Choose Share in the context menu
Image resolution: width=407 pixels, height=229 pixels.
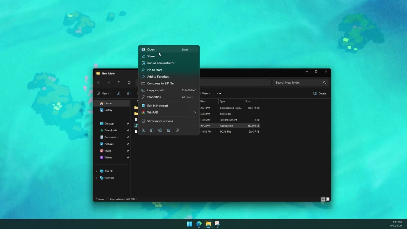169,56
